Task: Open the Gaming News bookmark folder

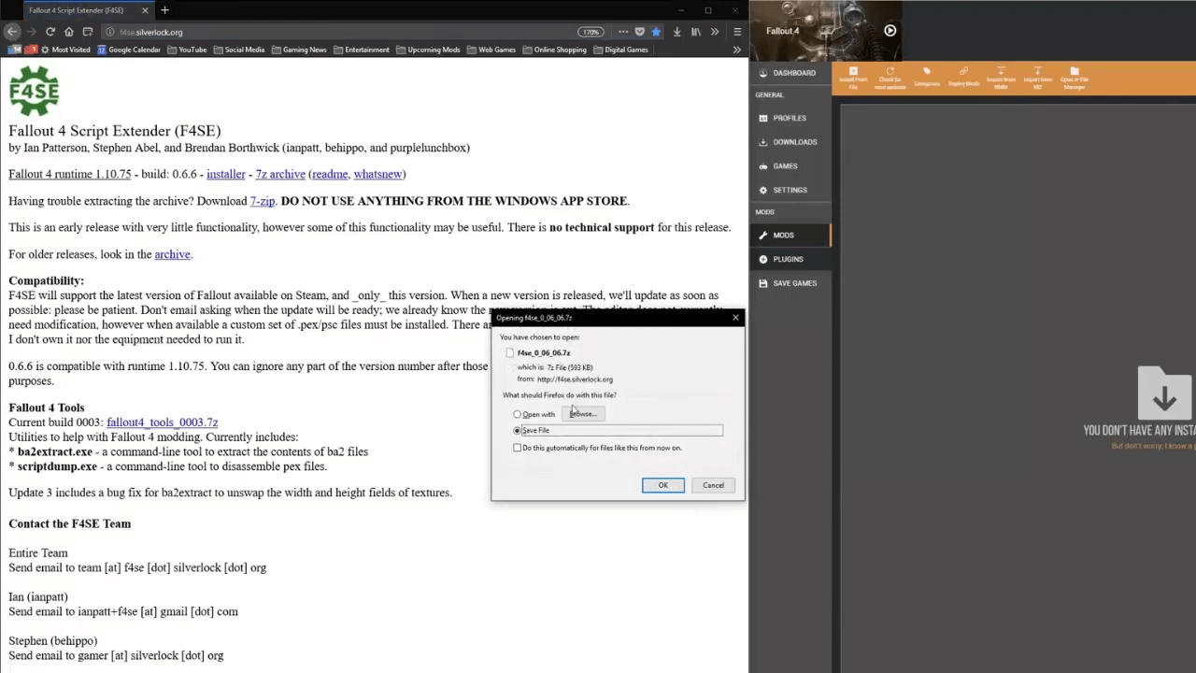Action: [298, 50]
